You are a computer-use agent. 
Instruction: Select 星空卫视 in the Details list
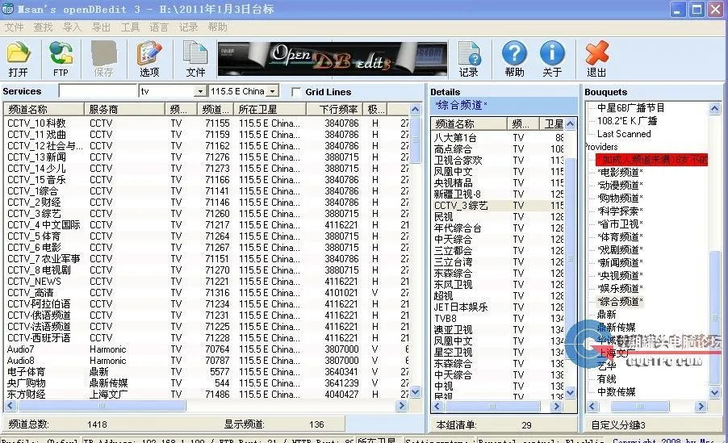coord(498,352)
